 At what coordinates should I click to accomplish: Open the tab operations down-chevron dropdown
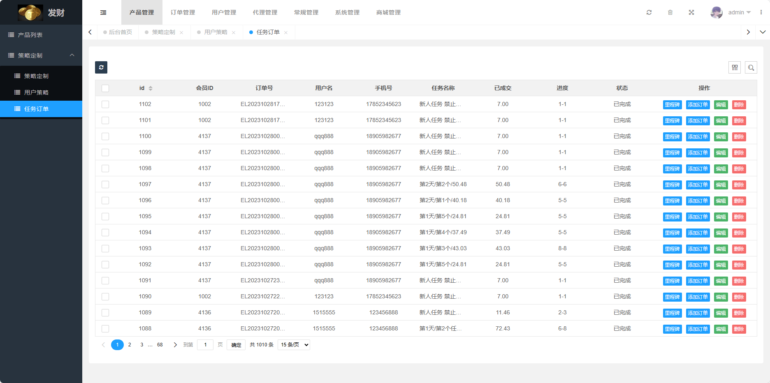click(x=763, y=32)
